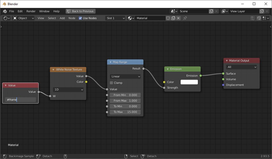The height and width of the screenshot is (159, 272).
Task: Open the left toolbar region arrow
Action: coord(1,27)
